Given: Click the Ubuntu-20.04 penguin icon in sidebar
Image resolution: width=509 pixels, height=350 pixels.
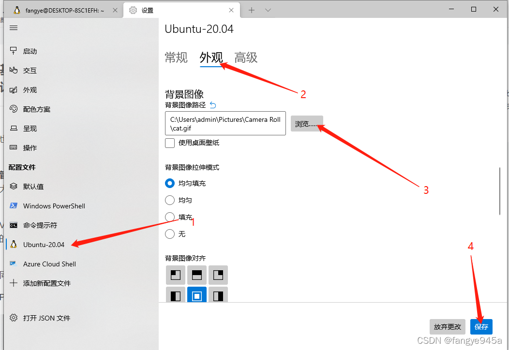Looking at the screenshot, I should [x=14, y=244].
